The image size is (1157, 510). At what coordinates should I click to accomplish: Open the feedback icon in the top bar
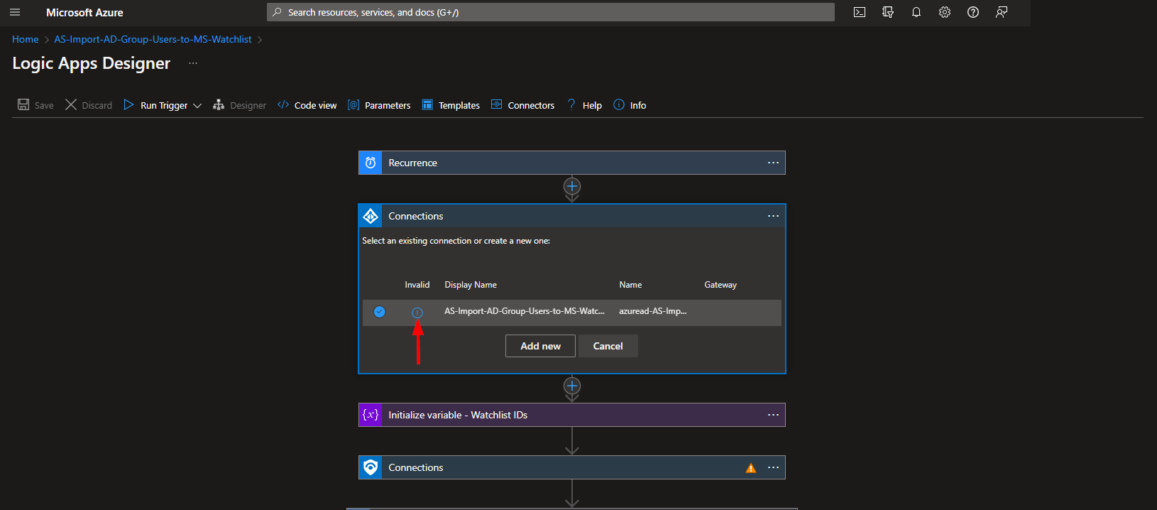click(1002, 12)
